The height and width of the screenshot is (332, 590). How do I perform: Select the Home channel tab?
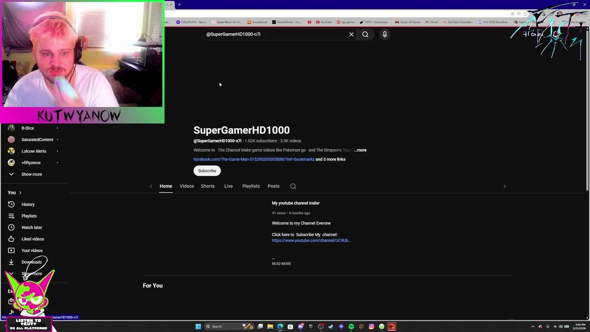[x=165, y=186]
